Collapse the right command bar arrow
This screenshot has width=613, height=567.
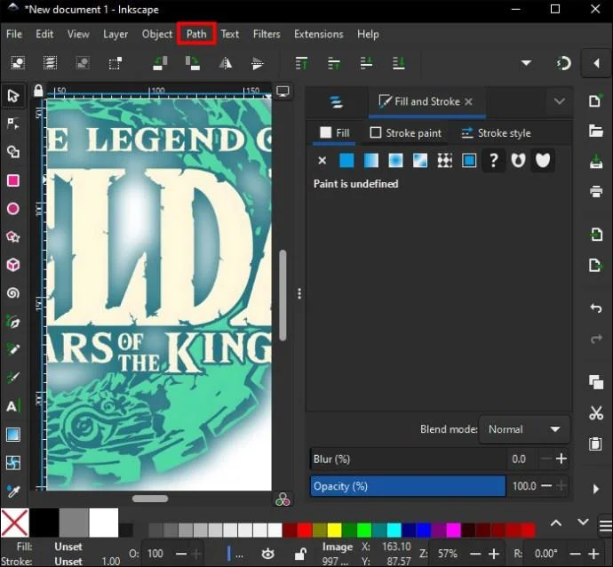[x=597, y=63]
